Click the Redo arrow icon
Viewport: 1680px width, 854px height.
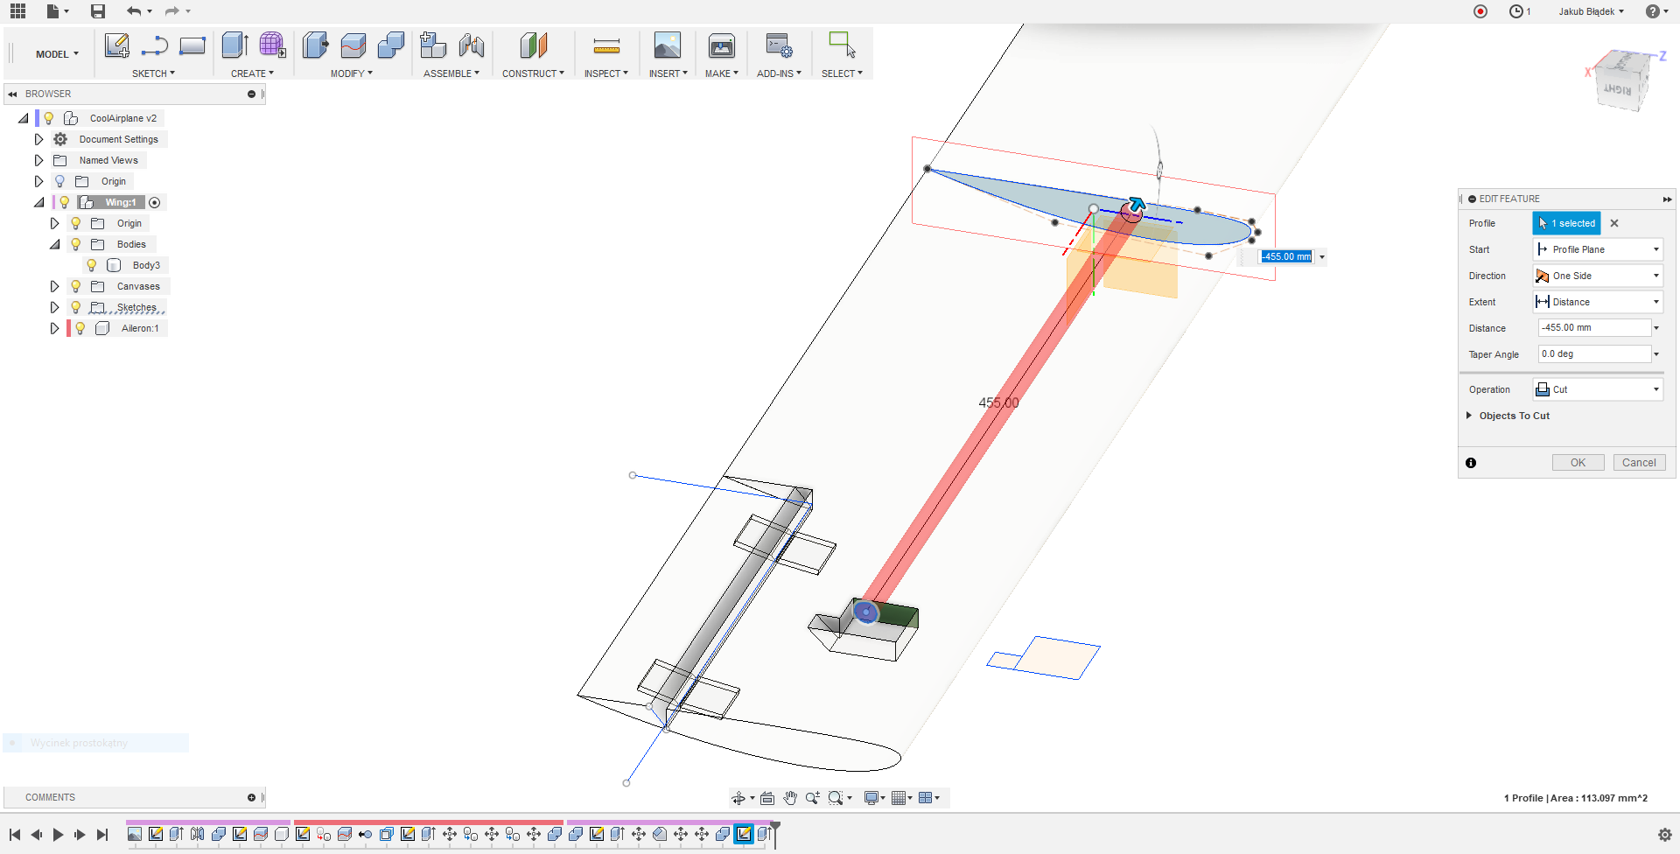pos(171,11)
